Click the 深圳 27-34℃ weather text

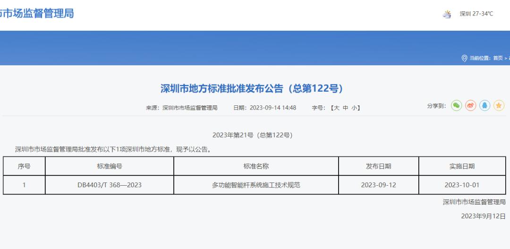[476, 14]
